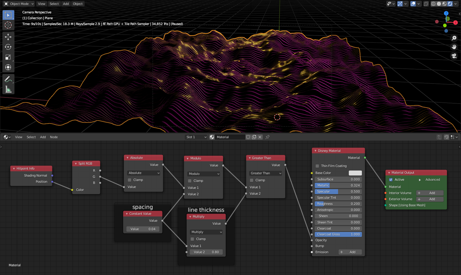Image resolution: width=461 pixels, height=275 pixels.
Task: Open the Modulo operation dropdown
Action: [204, 174]
